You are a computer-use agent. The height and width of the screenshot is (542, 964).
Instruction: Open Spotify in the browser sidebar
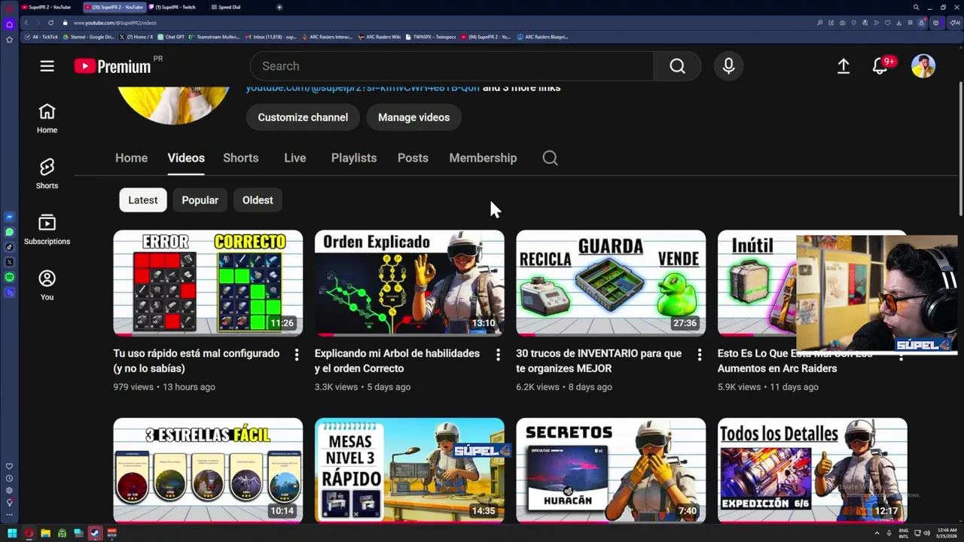[x=9, y=277]
